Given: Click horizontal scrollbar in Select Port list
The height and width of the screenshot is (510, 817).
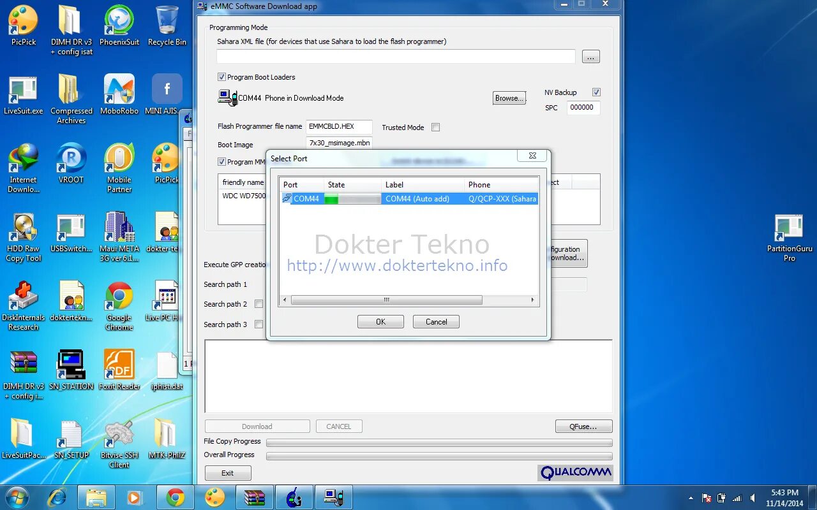Looking at the screenshot, I should click(x=386, y=300).
